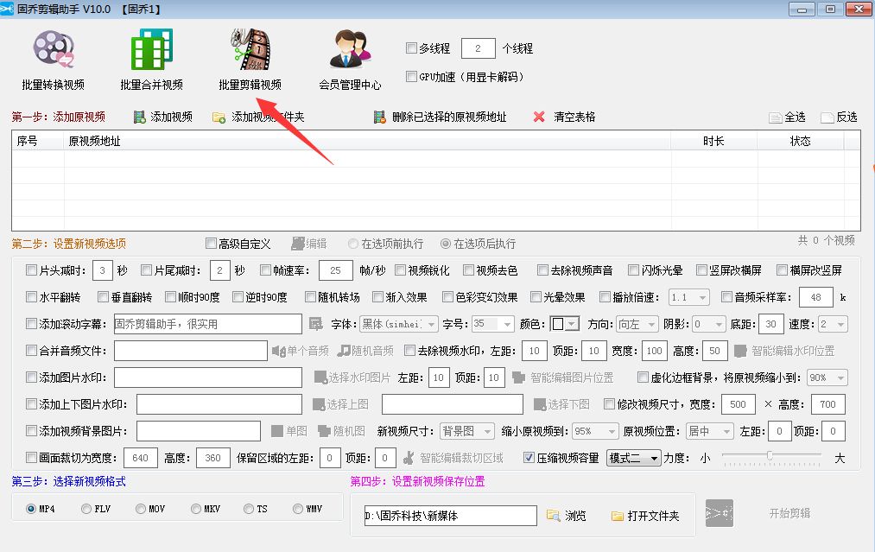Click the 浏览 browse folder icon
The image size is (875, 552).
[553, 516]
